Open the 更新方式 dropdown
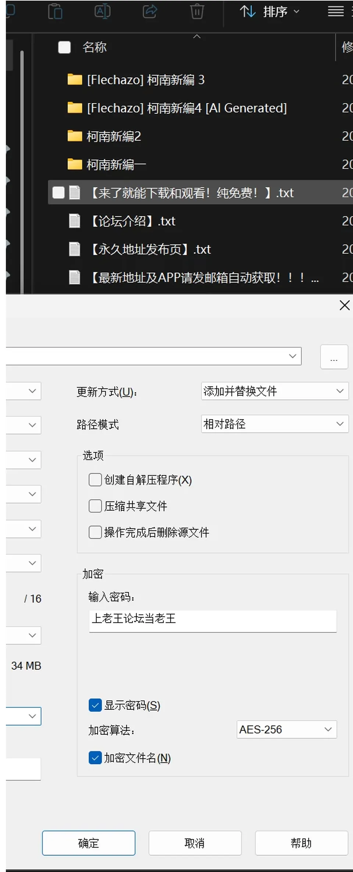 pos(275,391)
